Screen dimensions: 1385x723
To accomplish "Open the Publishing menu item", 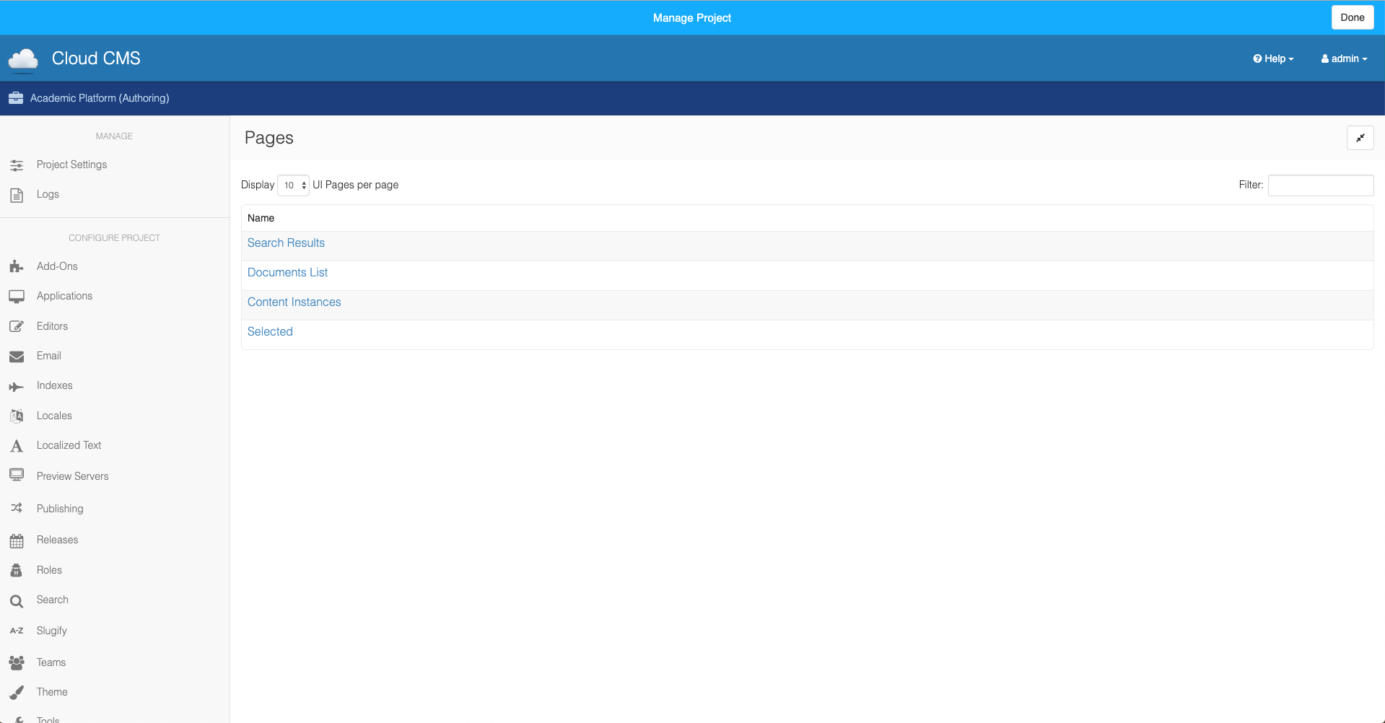I will click(60, 509).
